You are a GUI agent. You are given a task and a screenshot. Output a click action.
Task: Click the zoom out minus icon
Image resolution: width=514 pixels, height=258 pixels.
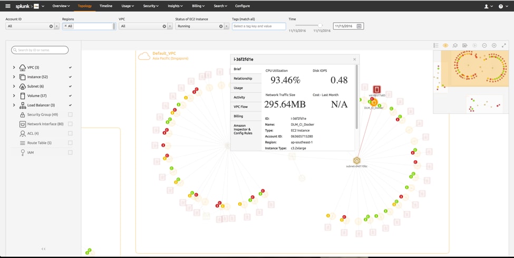pos(484,45)
